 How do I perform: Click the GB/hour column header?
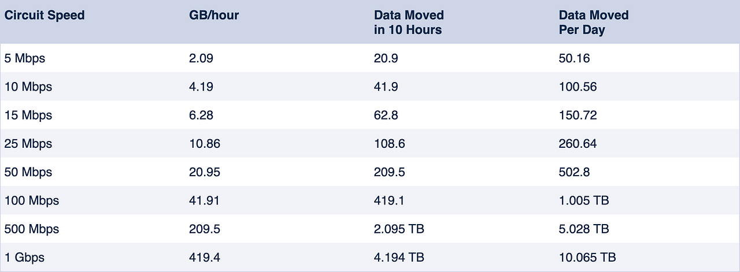214,16
